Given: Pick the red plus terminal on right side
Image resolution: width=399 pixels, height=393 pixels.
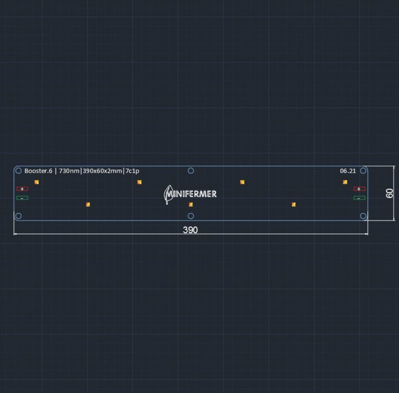Looking at the screenshot, I should pos(359,189).
